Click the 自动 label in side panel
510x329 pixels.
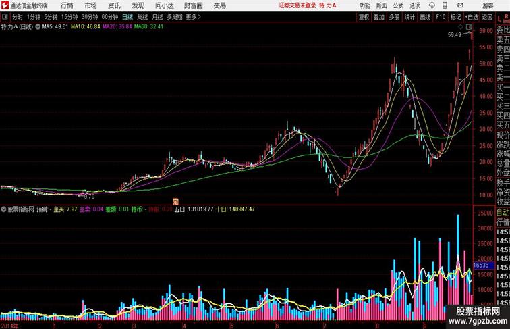pyautogui.click(x=503, y=212)
